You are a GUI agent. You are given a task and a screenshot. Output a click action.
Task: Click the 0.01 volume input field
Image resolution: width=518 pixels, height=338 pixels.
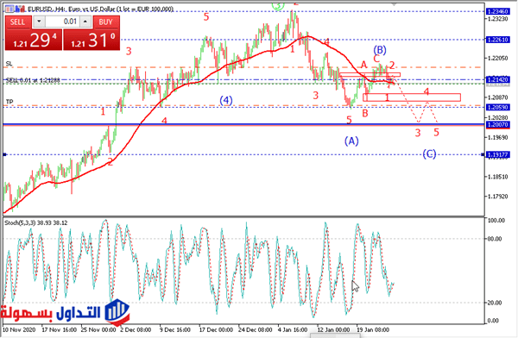click(x=63, y=22)
